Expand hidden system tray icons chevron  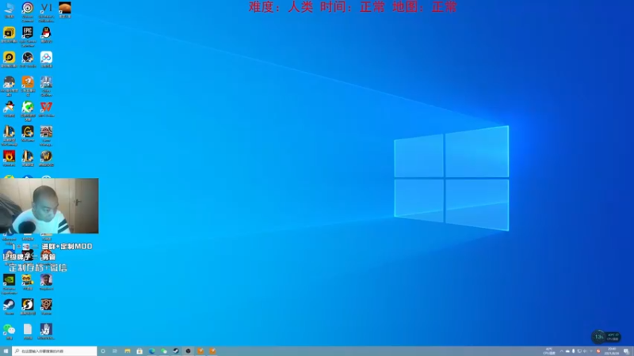pyautogui.click(x=561, y=351)
